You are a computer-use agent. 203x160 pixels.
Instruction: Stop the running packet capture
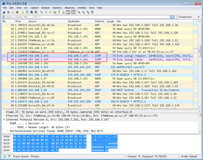(9, 12)
